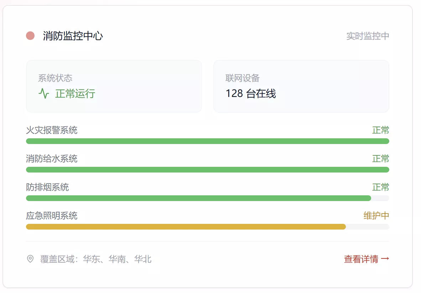Click the 覆盖区域：华东、华南、华北 text
The image size is (421, 293).
click(96, 259)
